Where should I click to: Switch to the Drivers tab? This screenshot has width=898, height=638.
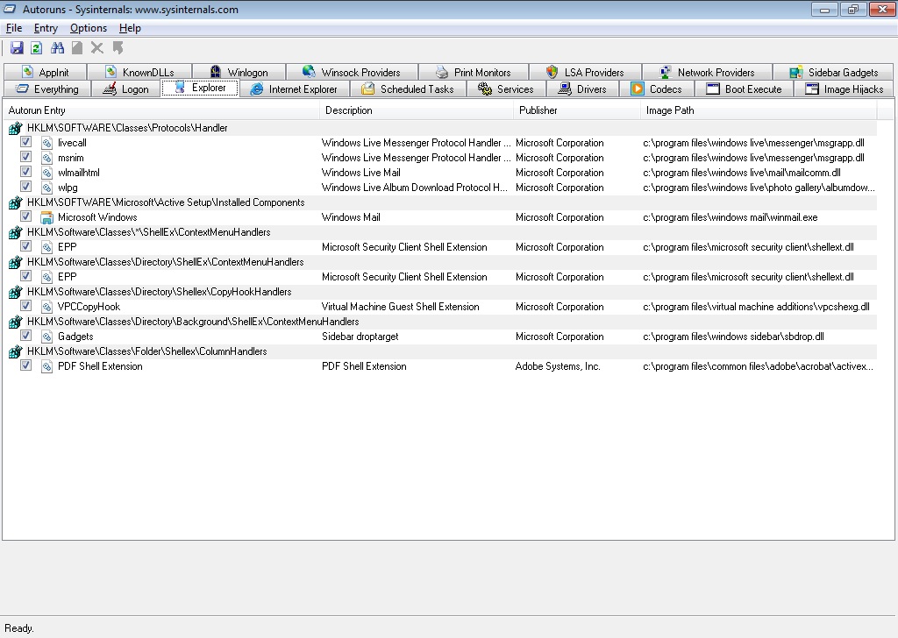click(582, 89)
